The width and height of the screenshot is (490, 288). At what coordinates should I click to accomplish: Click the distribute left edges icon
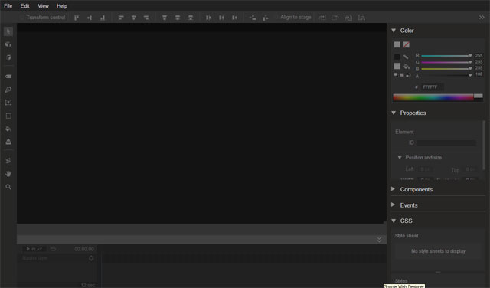[x=208, y=18]
